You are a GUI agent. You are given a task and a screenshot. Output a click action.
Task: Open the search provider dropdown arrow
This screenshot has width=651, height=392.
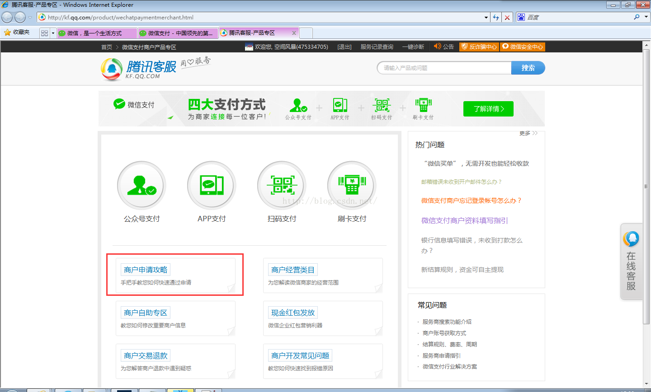pos(646,17)
